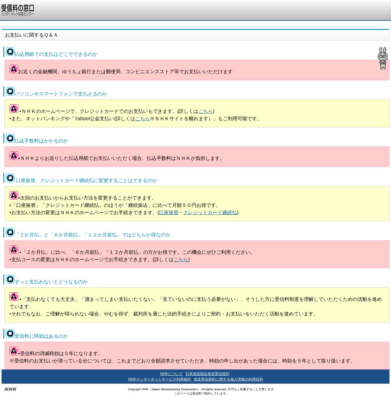Screen dimensions: 391x400
Task: Click the 受信料の窓口 header logo
Action: (x=17, y=10)
